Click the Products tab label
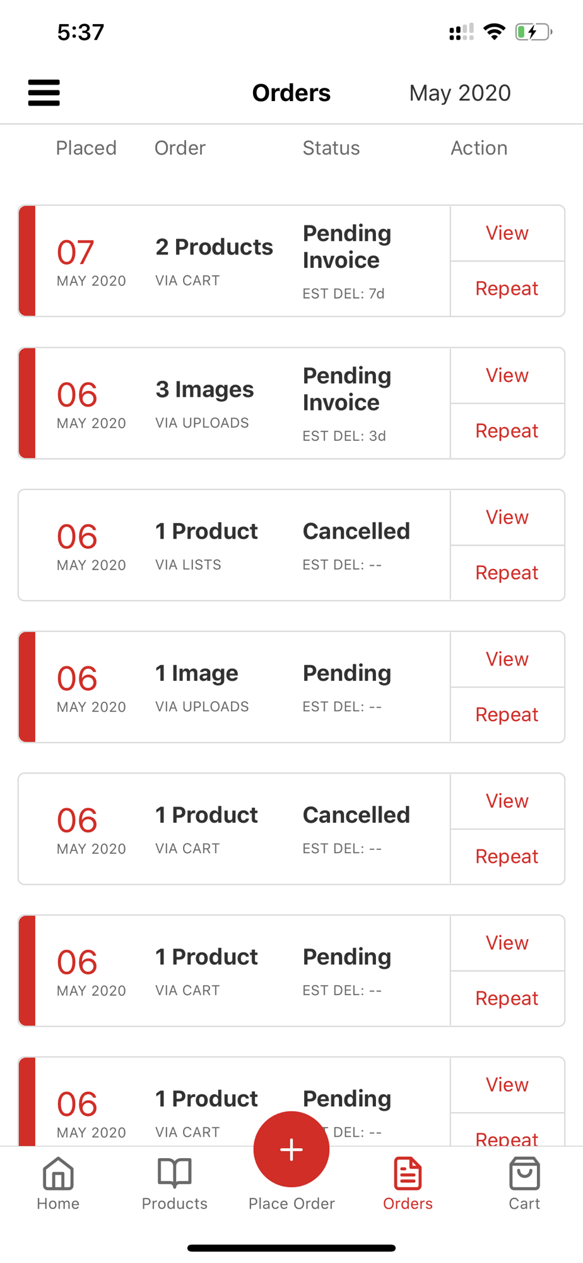 click(174, 1204)
